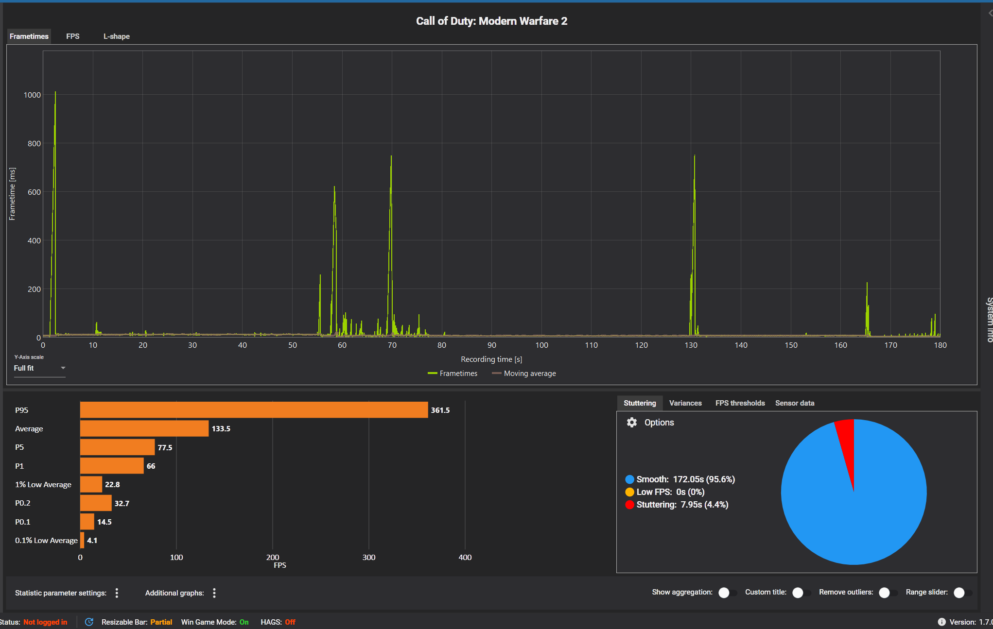Switch on the Range slider toggle
This screenshot has width=993, height=629.
click(962, 593)
